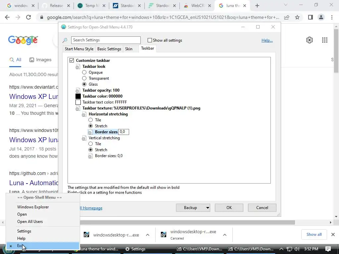
Task: Open the Open-Shell Homepage link
Action: (91, 208)
